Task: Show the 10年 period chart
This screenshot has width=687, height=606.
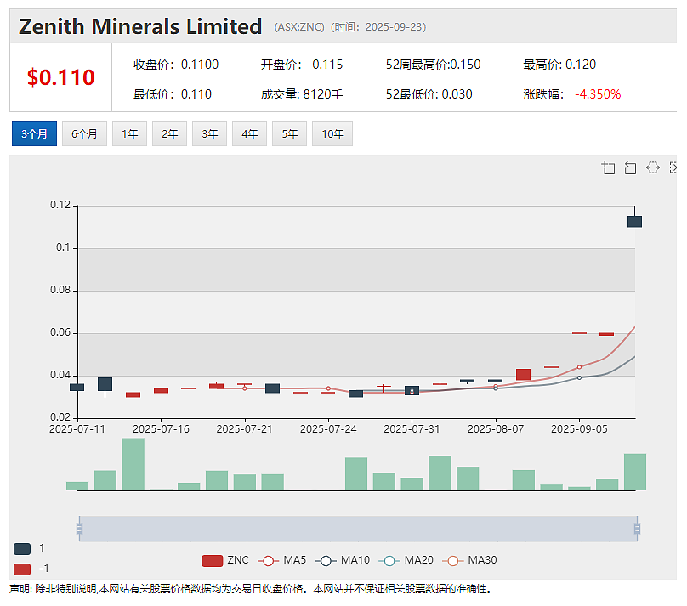Action: 332,133
